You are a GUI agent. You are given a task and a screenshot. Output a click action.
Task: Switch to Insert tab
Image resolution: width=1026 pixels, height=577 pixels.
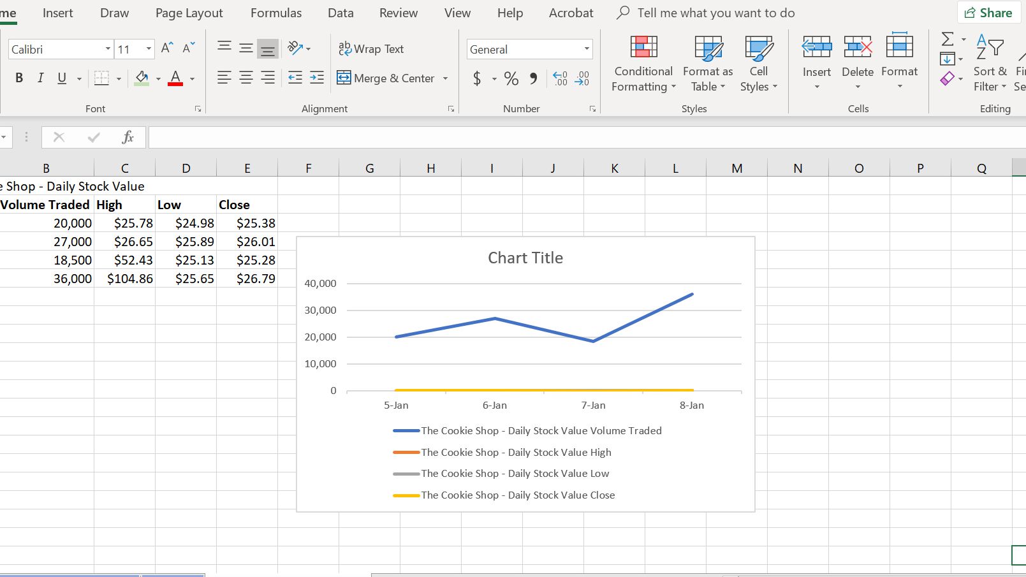click(x=57, y=13)
